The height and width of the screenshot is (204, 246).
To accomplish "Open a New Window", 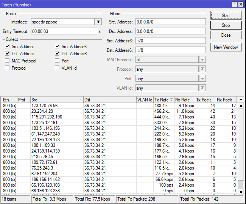I will [226, 47].
